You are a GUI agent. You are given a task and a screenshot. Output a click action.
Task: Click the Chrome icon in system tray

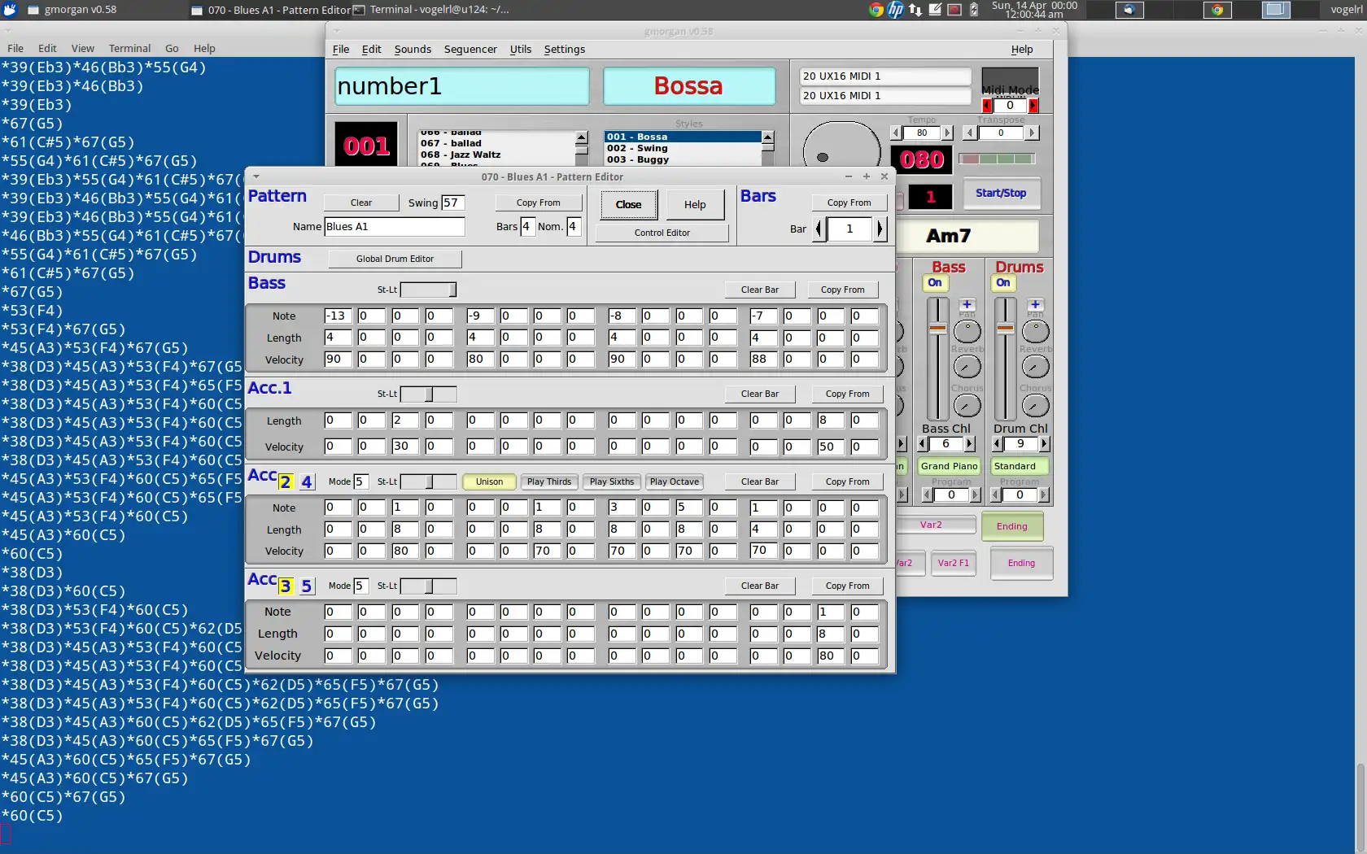pos(876,10)
